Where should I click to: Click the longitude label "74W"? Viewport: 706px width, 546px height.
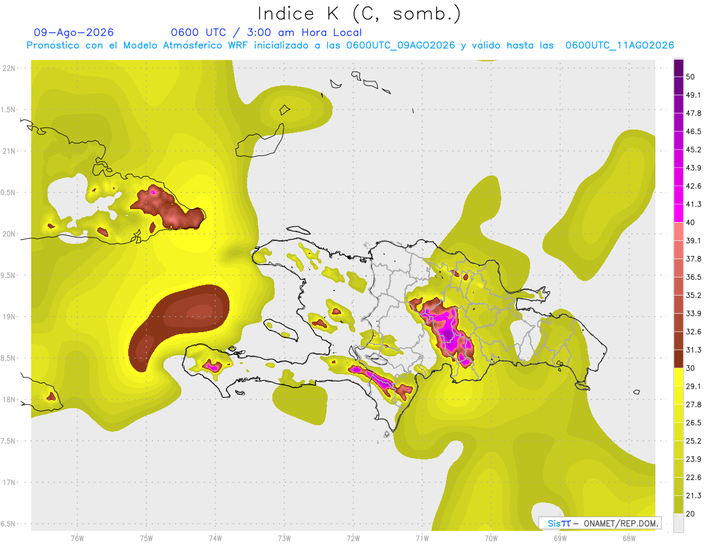[215, 538]
